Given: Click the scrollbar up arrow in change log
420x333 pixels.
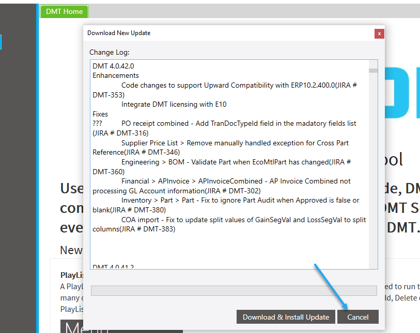Looking at the screenshot, I should click(x=373, y=64).
